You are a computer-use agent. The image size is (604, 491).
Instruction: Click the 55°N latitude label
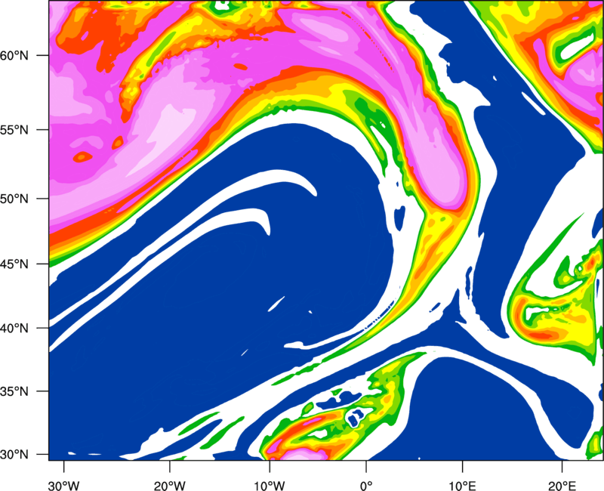click(14, 130)
